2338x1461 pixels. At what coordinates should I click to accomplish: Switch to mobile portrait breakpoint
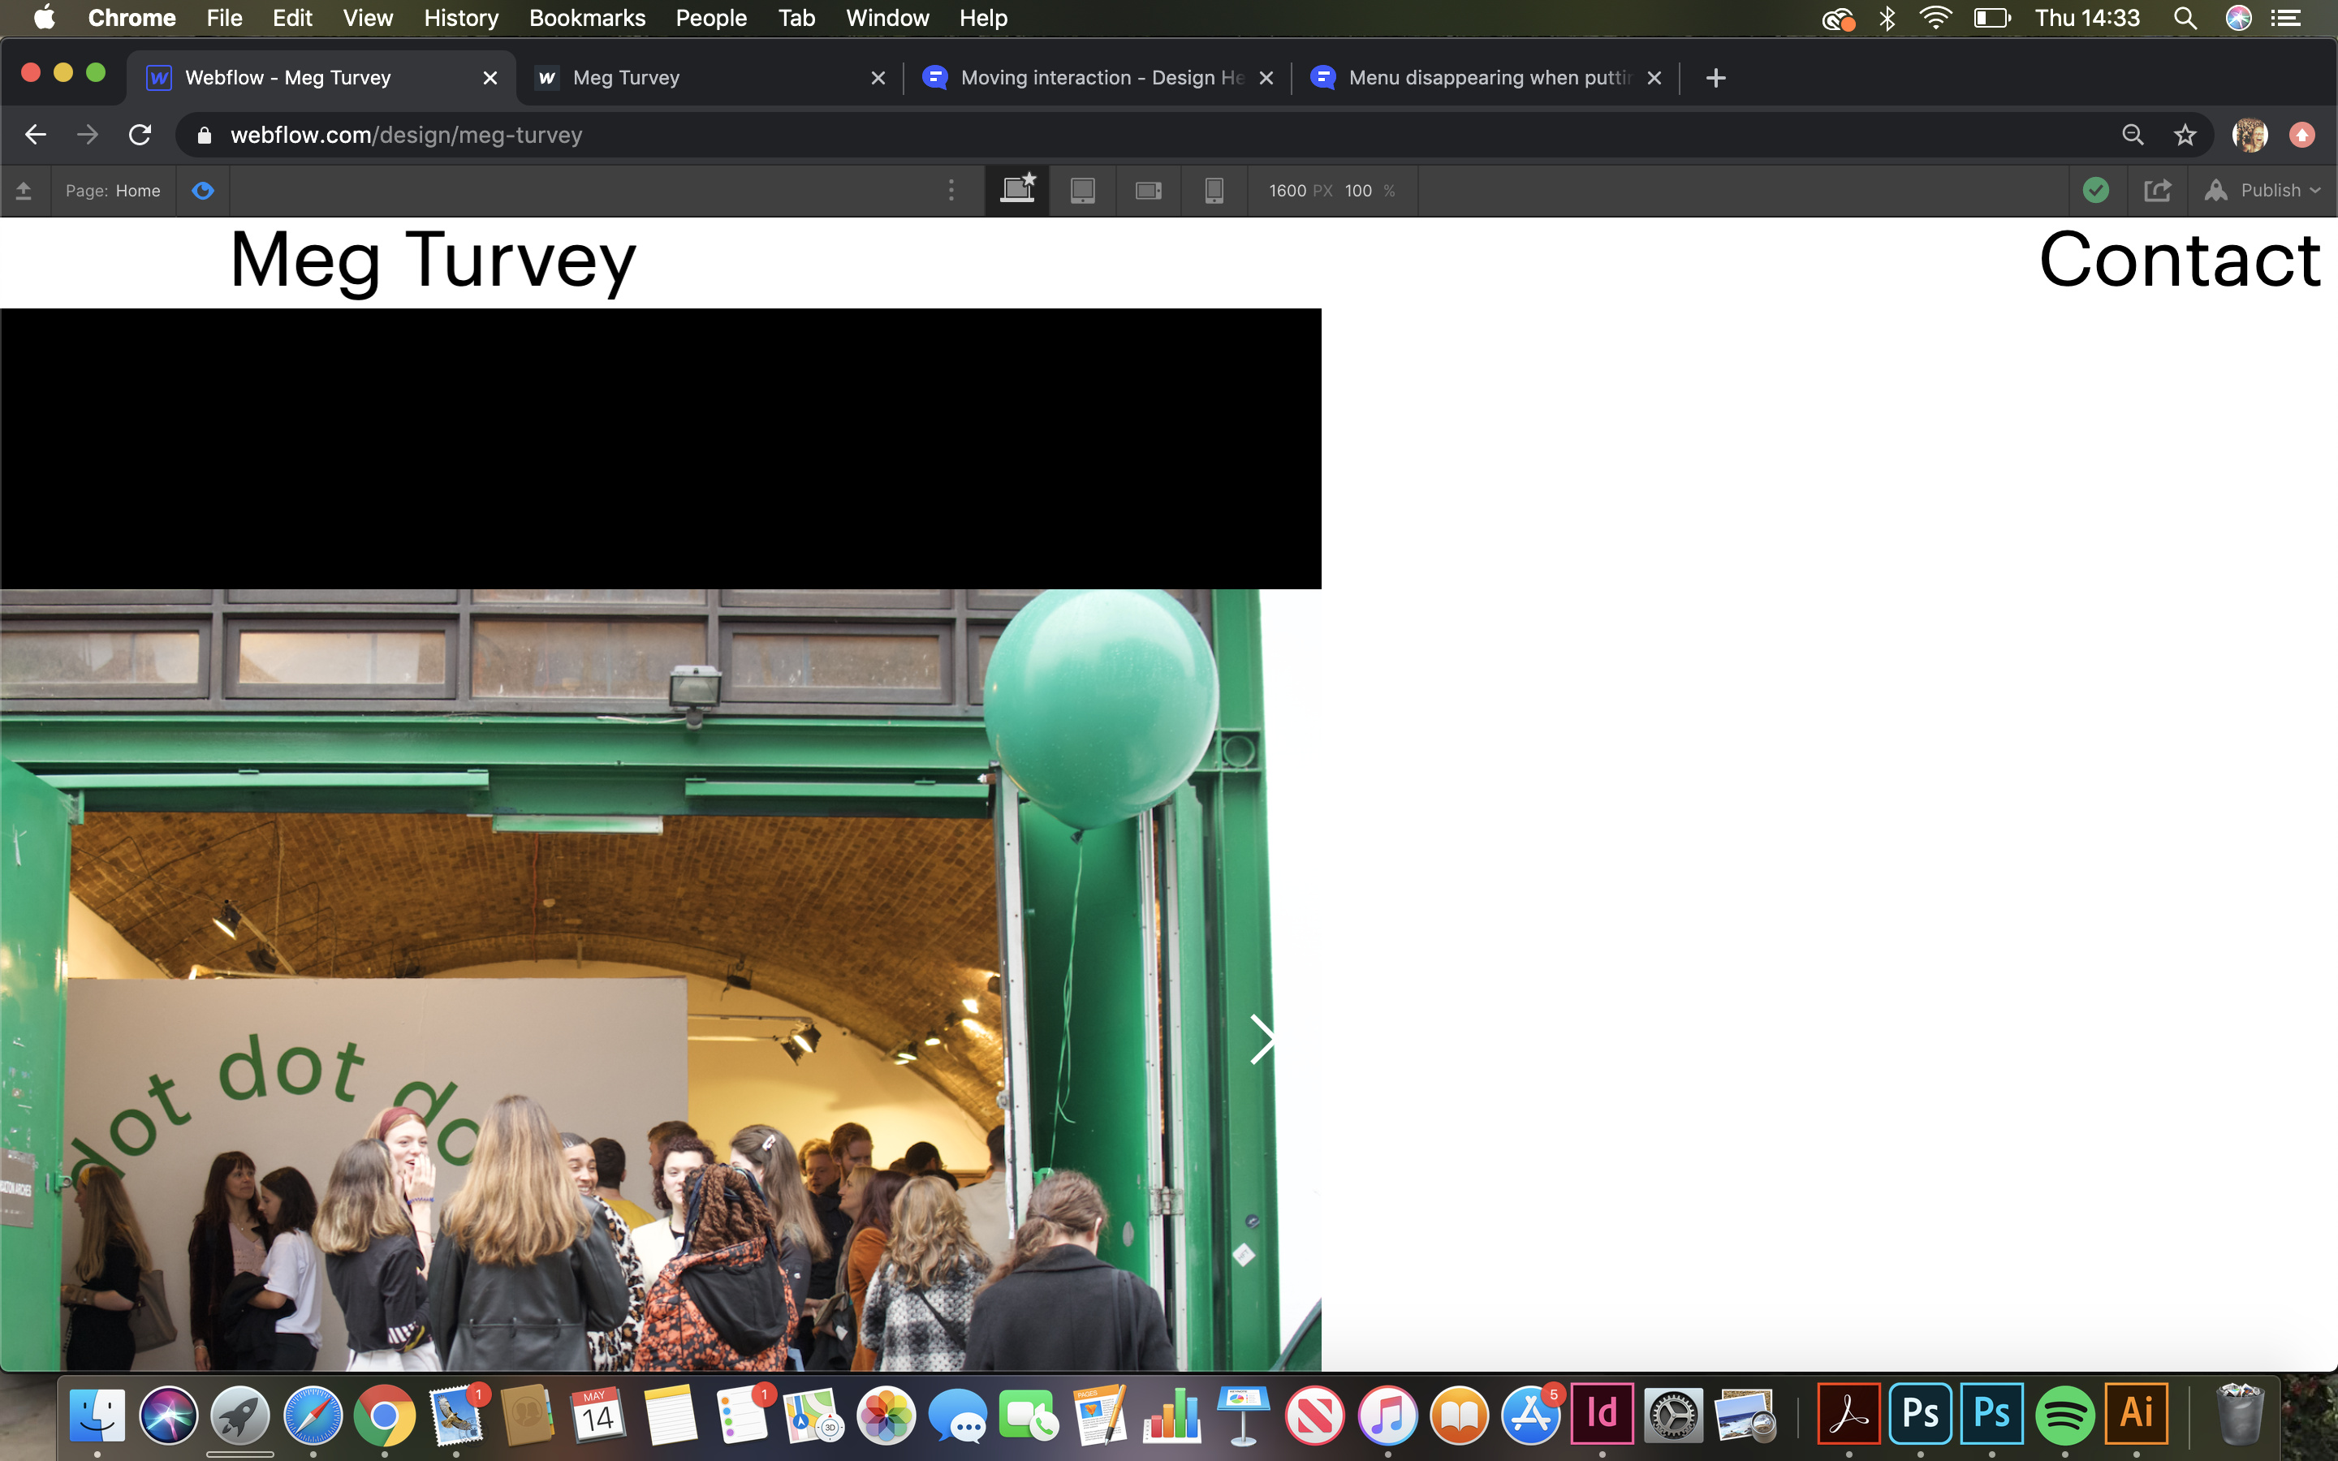pyautogui.click(x=1214, y=191)
